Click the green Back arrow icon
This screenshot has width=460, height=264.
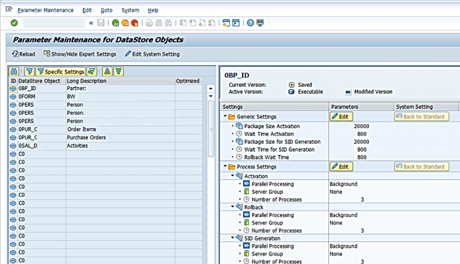[x=115, y=23]
